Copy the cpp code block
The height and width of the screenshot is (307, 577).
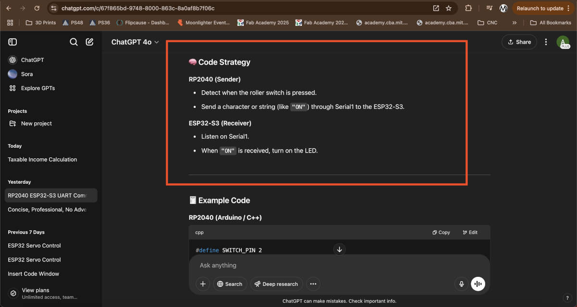(441, 232)
